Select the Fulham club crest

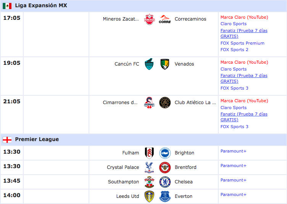(149, 153)
